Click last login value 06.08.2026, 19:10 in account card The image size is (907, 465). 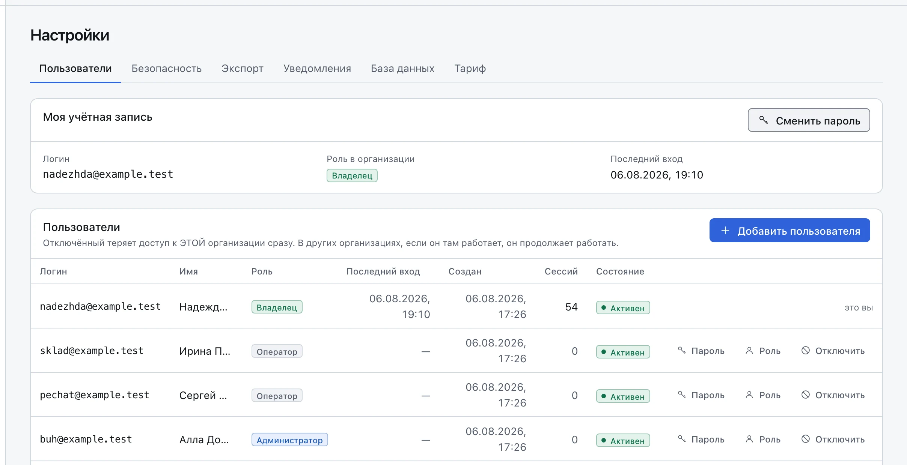pyautogui.click(x=657, y=175)
